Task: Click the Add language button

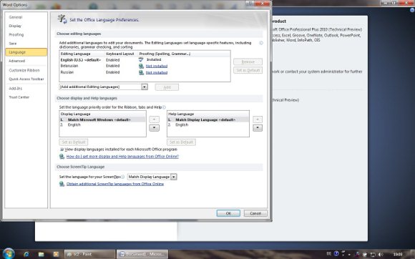Action: click(167, 87)
